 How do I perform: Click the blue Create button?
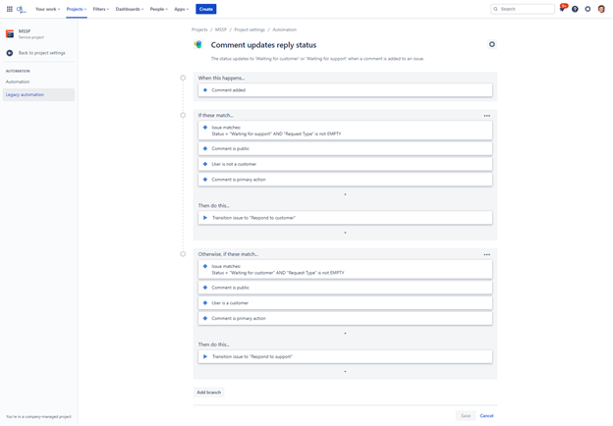click(x=206, y=9)
